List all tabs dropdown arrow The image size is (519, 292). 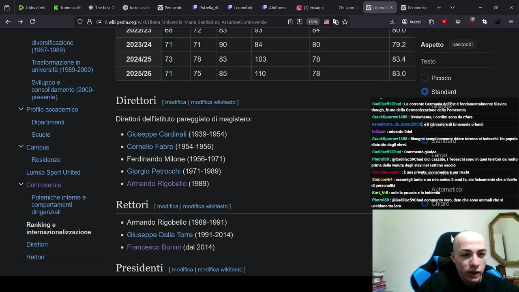(x=453, y=8)
